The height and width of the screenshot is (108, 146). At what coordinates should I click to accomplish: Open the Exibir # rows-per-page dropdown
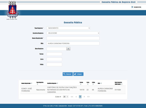tap(66, 97)
